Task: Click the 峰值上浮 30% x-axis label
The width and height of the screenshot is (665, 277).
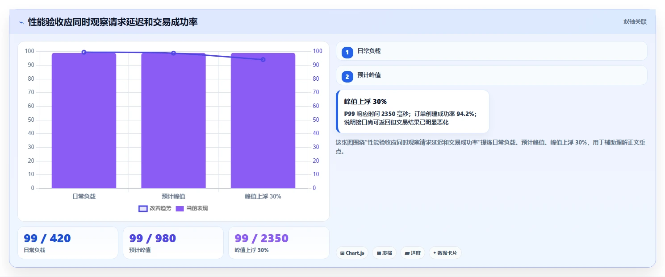Action: [263, 196]
